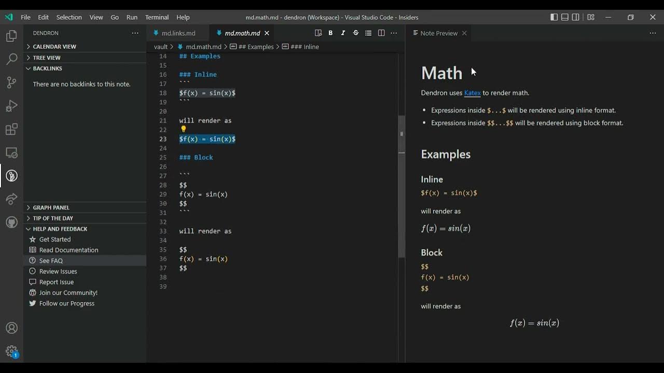This screenshot has width=664, height=373.
Task: Select vault in the breadcrumb
Action: (161, 47)
